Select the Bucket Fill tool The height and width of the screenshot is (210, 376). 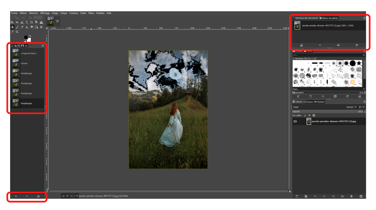12,27
